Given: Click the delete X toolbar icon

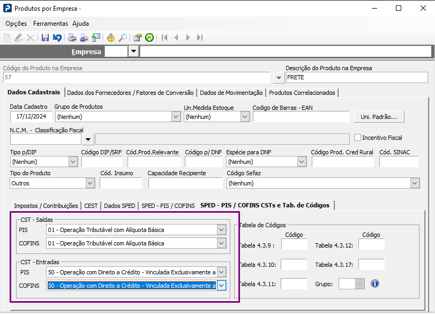Looking at the screenshot, I should (30, 38).
